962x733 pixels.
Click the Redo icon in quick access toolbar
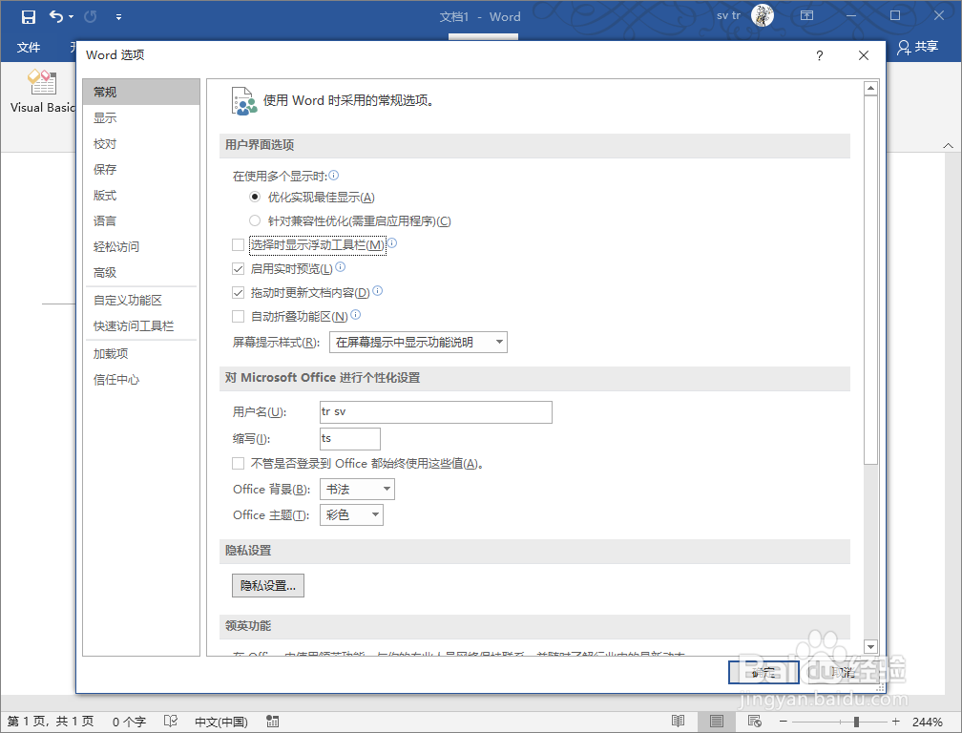[x=90, y=16]
